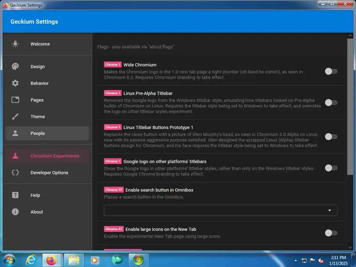Click the Firefox icon in window title bar

tap(6, 5)
